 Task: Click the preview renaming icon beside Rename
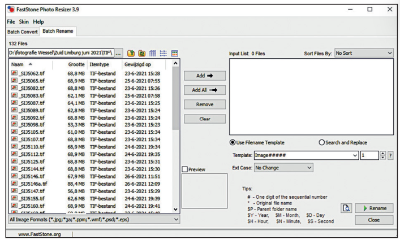346,208
